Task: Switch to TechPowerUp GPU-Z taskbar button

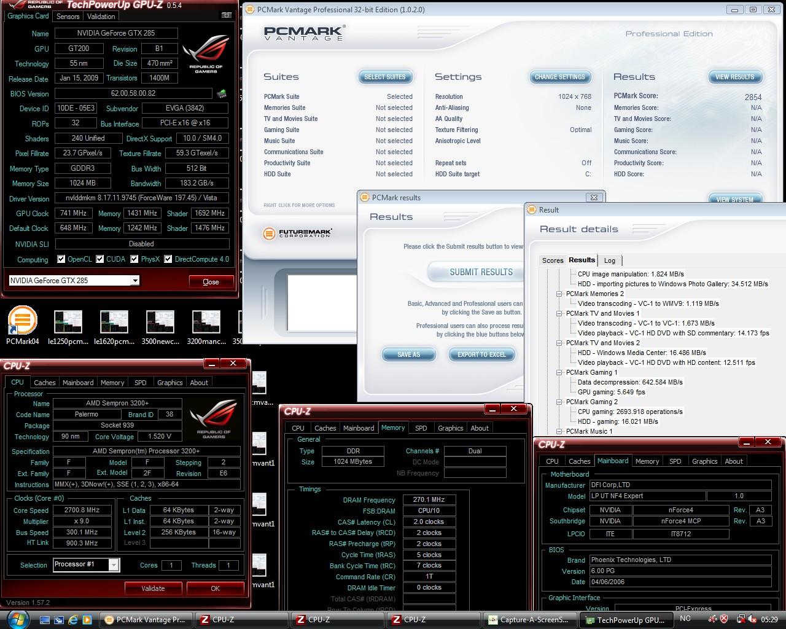Action: point(625,620)
